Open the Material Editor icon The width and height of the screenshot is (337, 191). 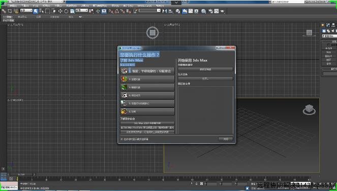click(203, 11)
